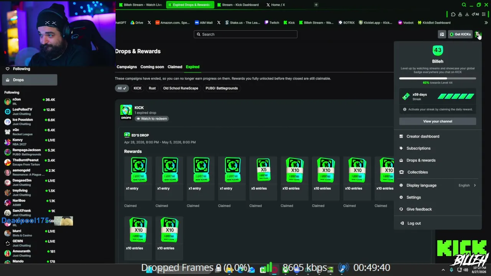The width and height of the screenshot is (491, 276).
Task: Click the ED'S DROP campaign icon
Action: point(127,135)
